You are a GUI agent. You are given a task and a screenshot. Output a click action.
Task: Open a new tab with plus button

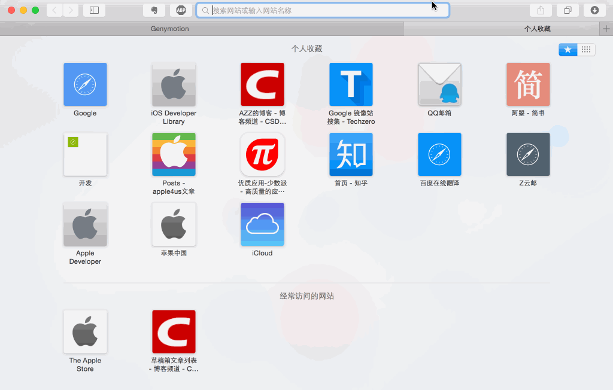(606, 29)
